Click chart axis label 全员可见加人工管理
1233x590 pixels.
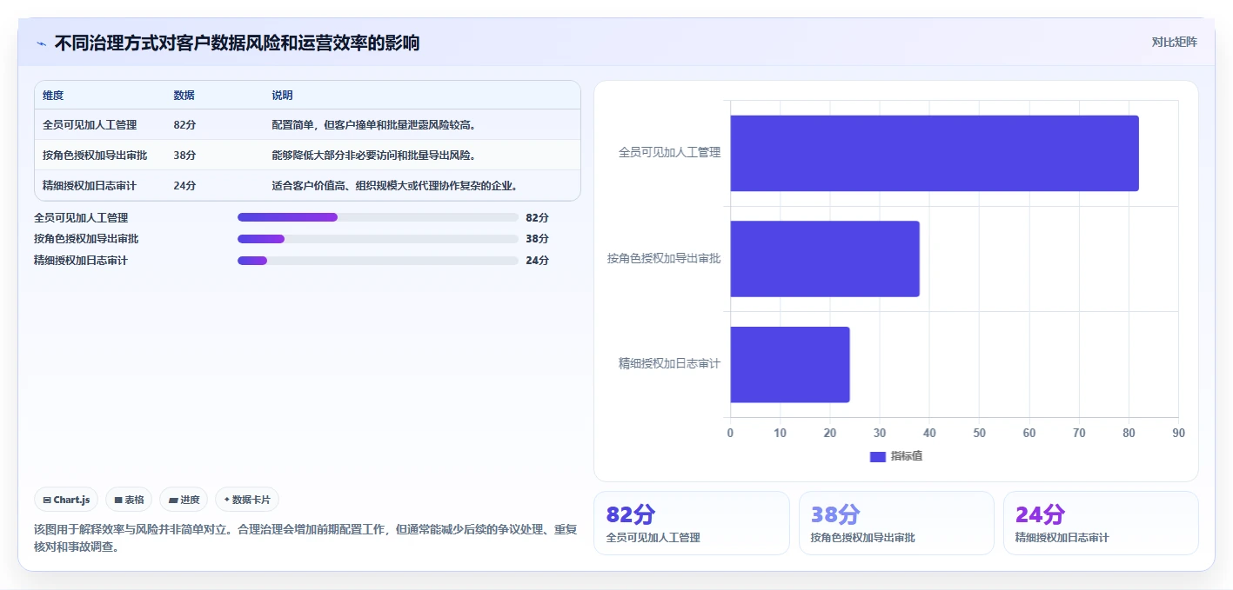[669, 153]
